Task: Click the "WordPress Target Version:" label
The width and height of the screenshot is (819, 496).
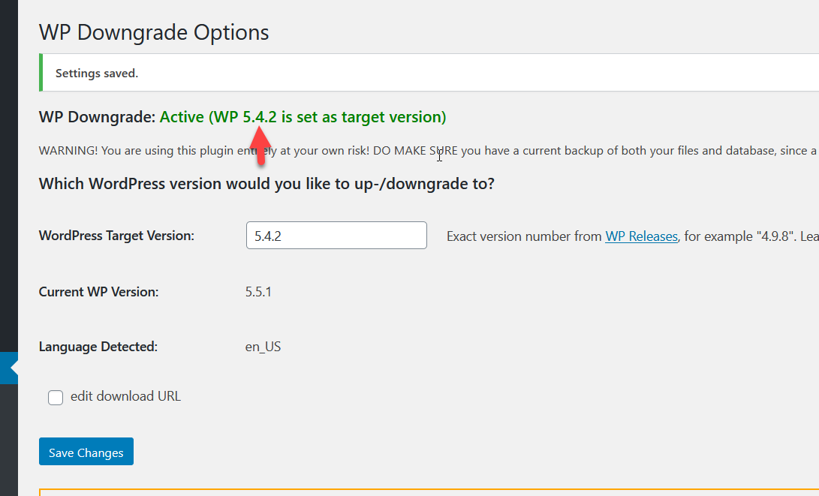Action: [116, 236]
